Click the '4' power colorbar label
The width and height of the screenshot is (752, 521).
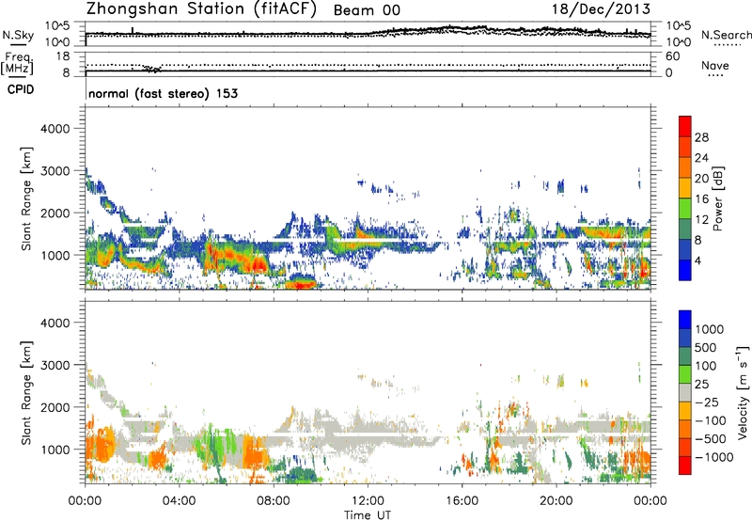pos(697,260)
